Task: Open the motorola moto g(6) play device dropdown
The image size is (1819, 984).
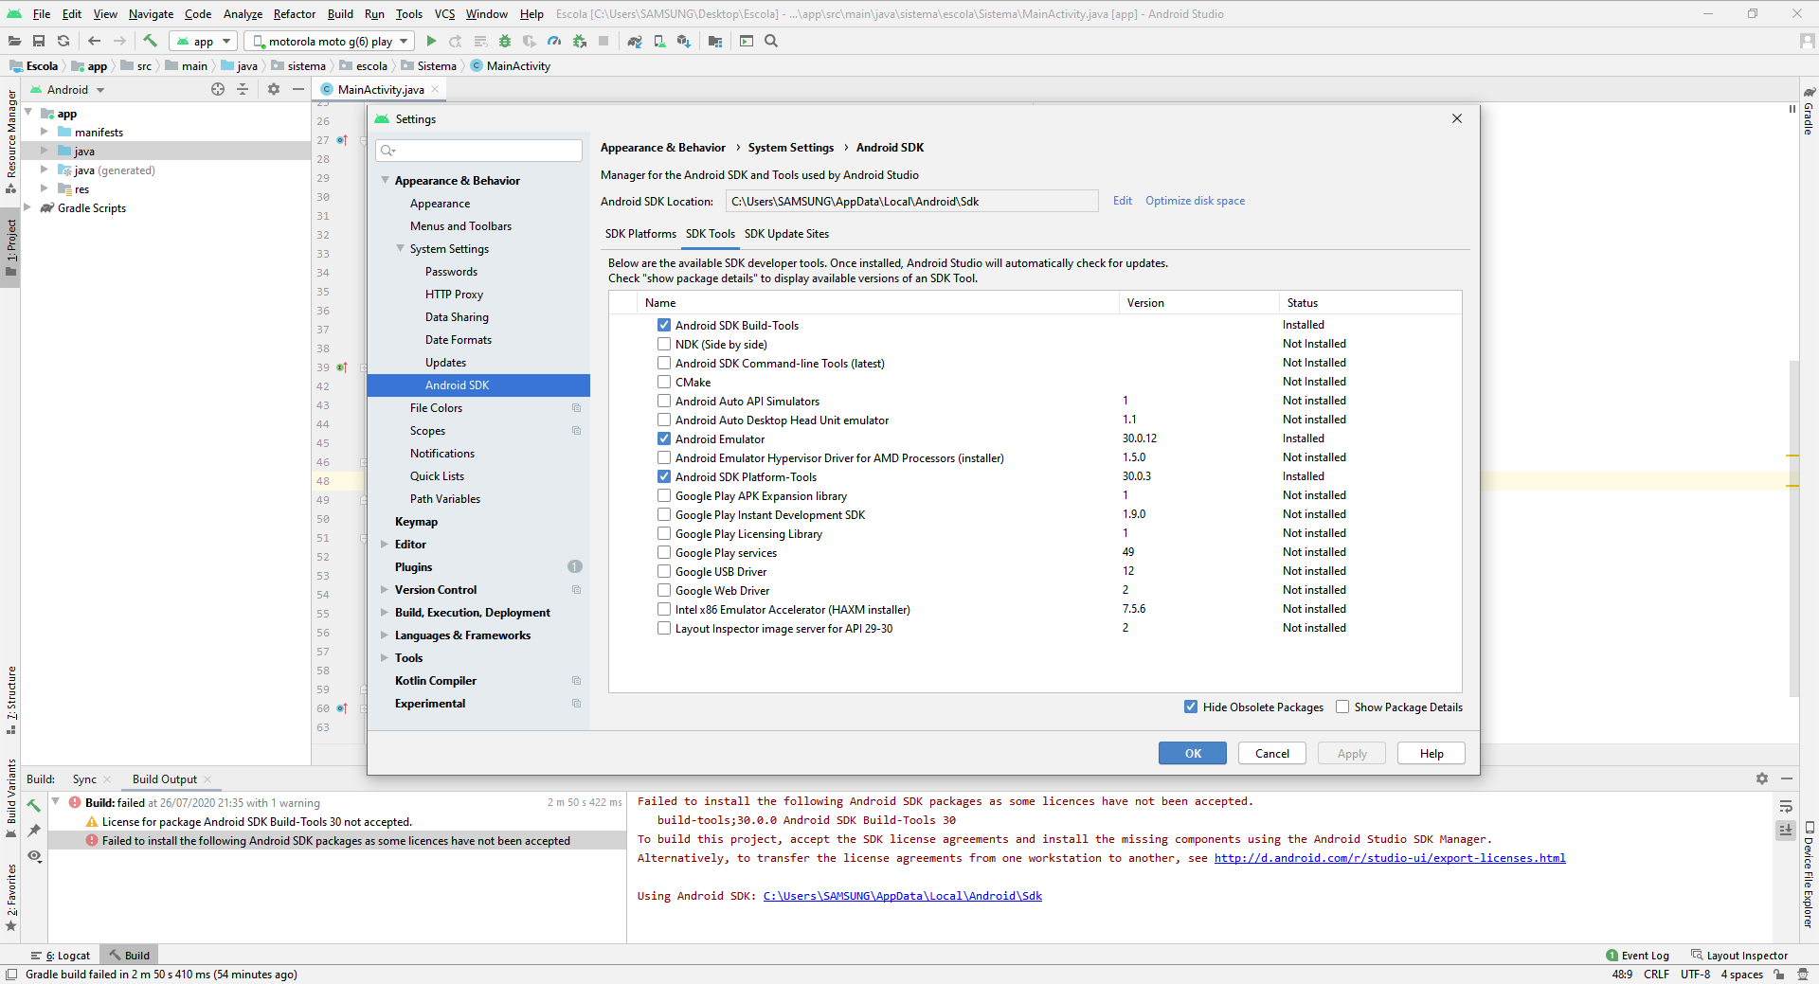Action: (329, 41)
